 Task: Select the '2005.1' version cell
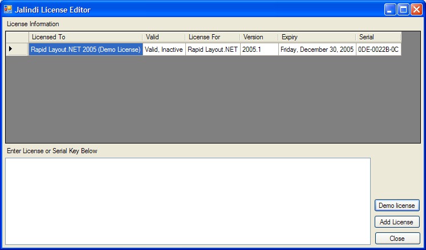pyautogui.click(x=259, y=50)
